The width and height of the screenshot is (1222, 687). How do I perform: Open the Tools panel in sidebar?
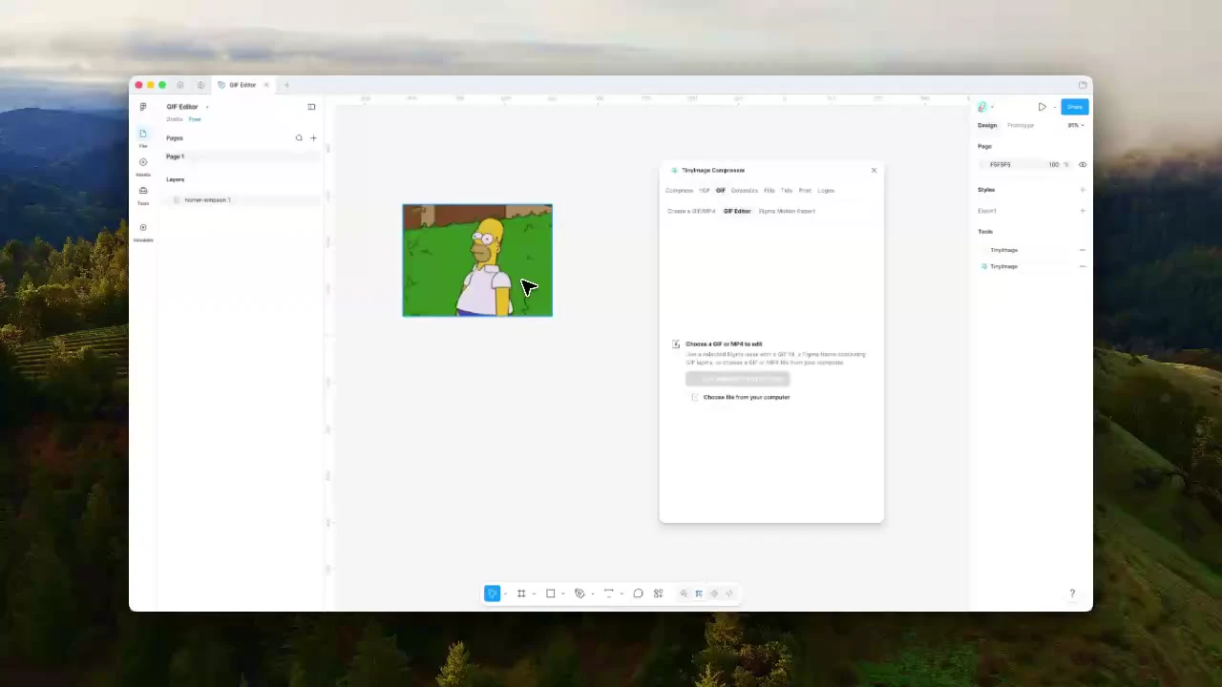point(143,195)
